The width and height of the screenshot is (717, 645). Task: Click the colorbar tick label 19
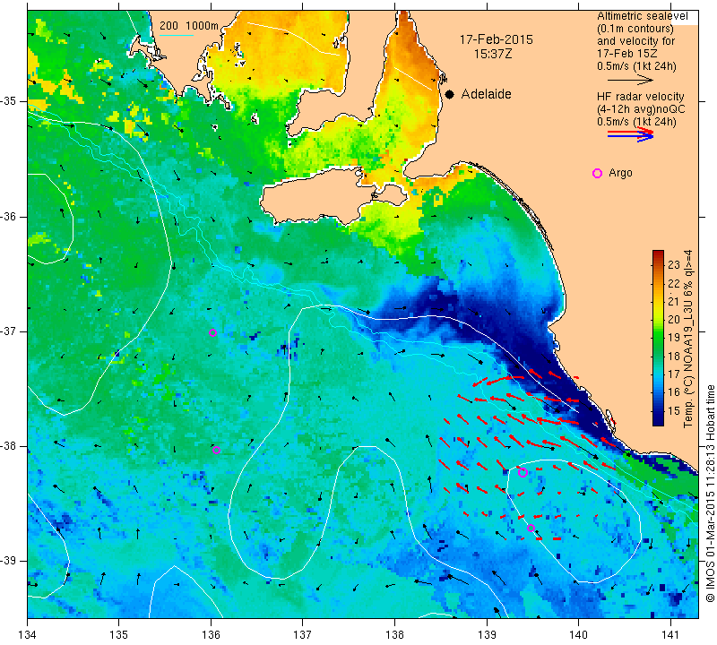click(674, 338)
